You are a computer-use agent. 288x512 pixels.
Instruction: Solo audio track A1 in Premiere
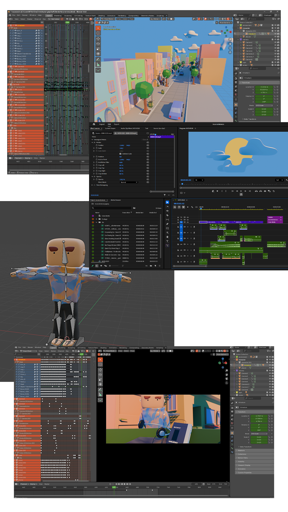pos(191,227)
